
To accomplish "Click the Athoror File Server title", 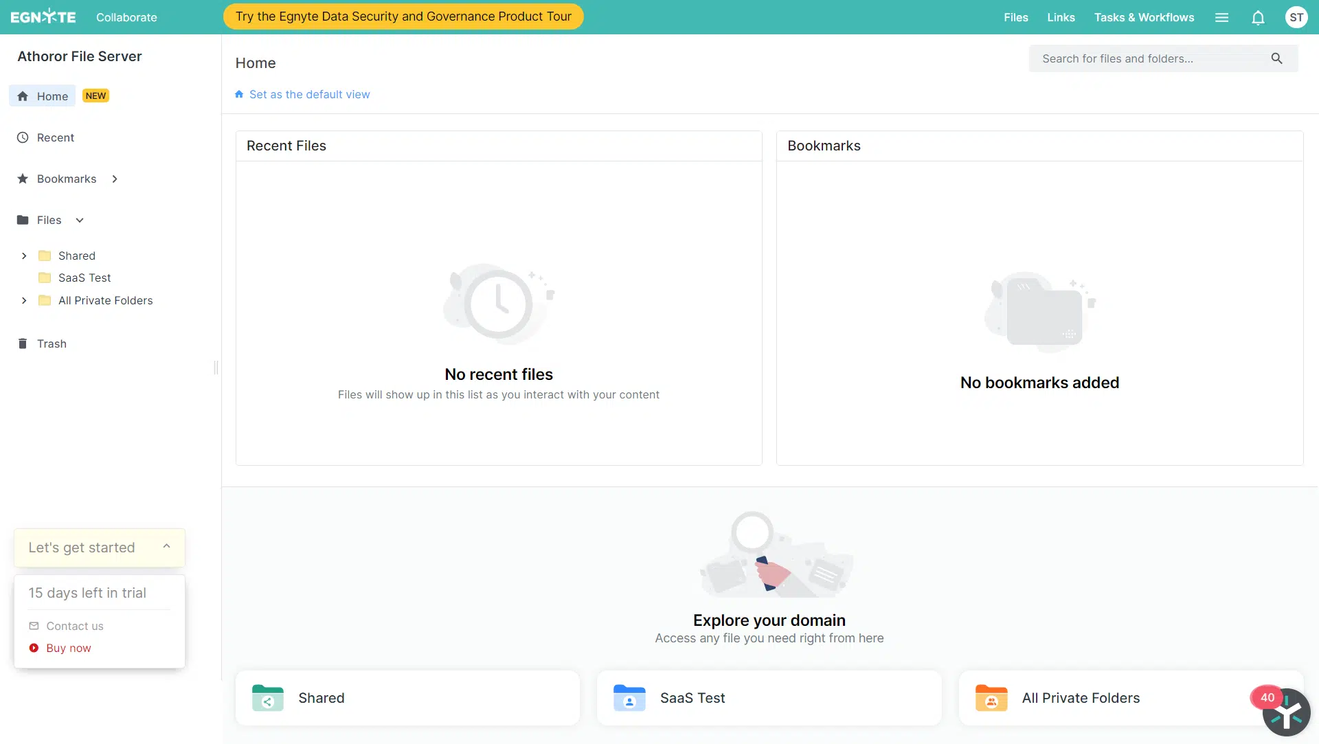I will point(80,56).
